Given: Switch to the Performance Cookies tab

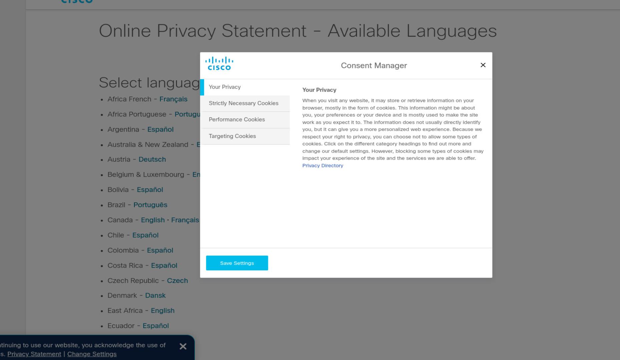Looking at the screenshot, I should 245,120.
